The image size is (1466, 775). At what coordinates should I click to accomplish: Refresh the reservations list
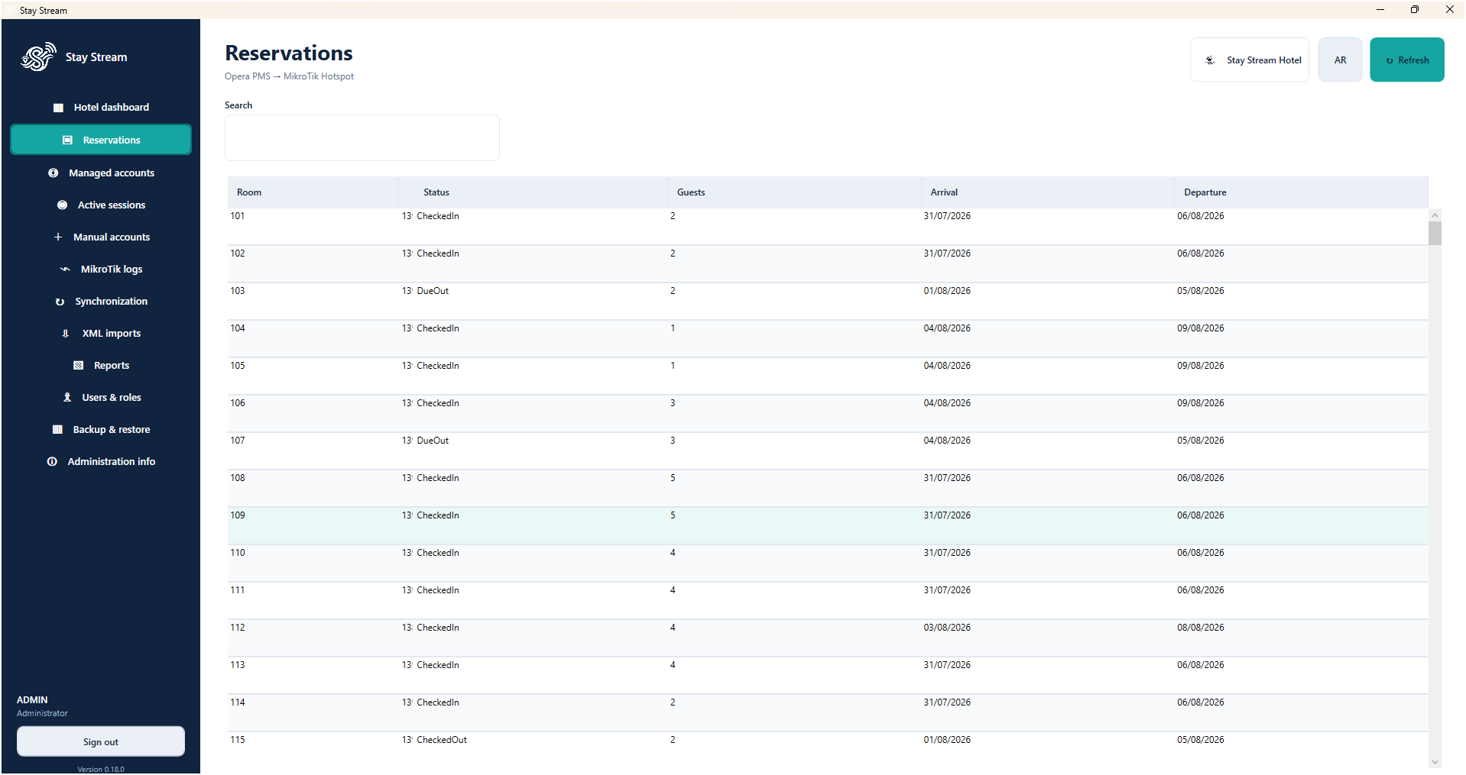(x=1406, y=60)
